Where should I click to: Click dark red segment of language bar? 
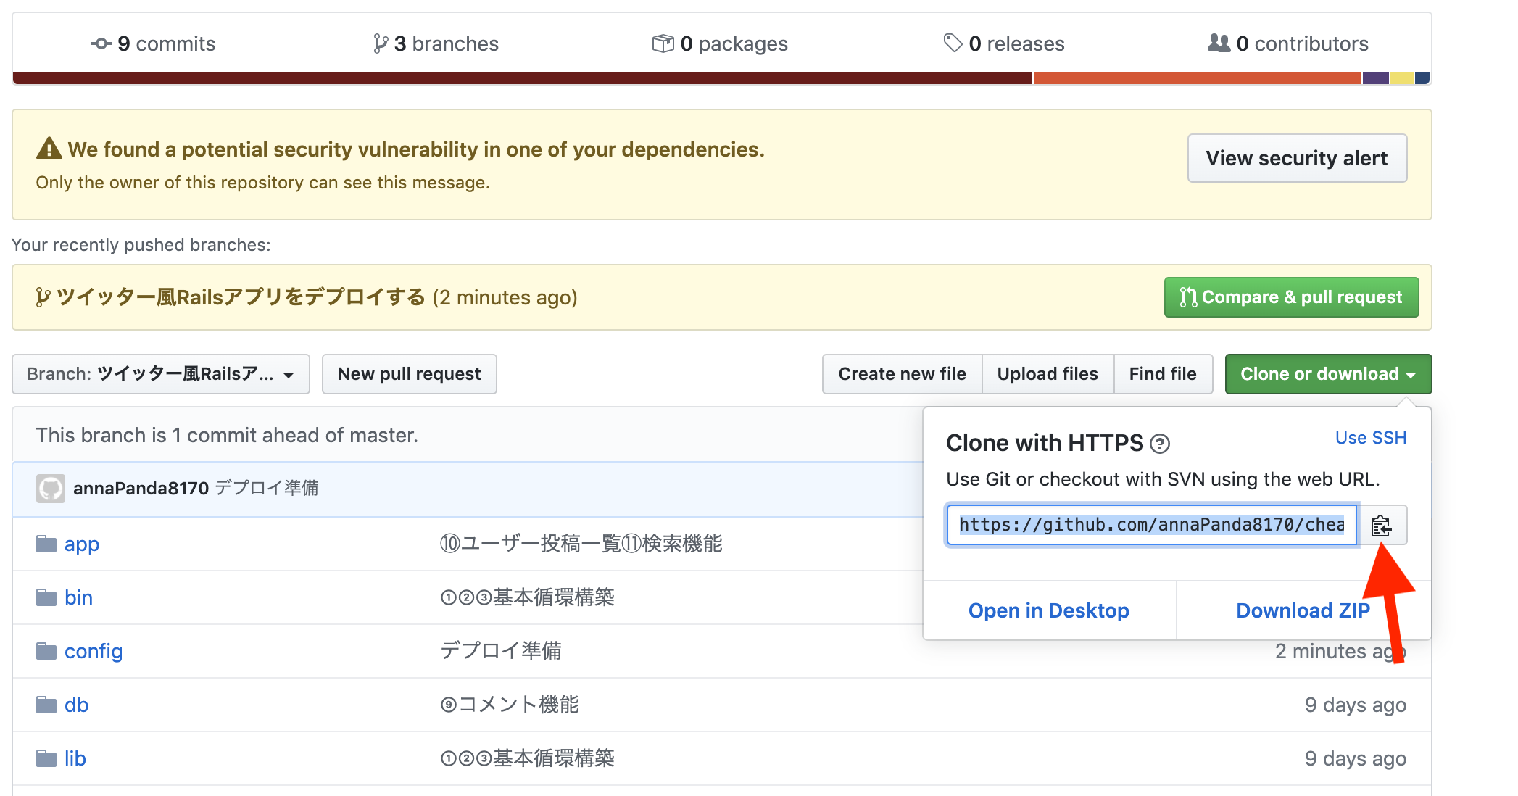click(523, 78)
